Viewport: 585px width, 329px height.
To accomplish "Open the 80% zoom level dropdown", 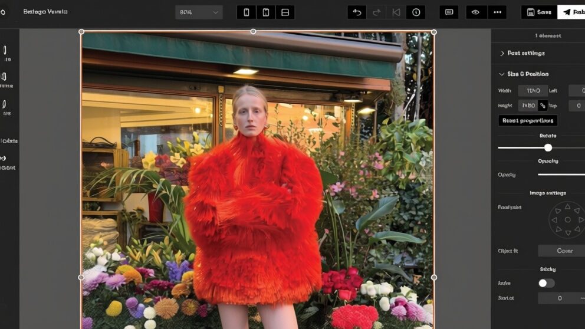I will click(199, 12).
